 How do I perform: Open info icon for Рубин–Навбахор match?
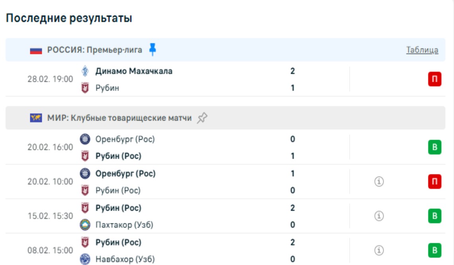(x=379, y=250)
